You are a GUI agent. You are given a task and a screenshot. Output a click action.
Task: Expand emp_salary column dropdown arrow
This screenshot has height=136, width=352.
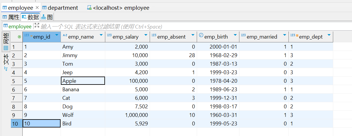coord(146,35)
